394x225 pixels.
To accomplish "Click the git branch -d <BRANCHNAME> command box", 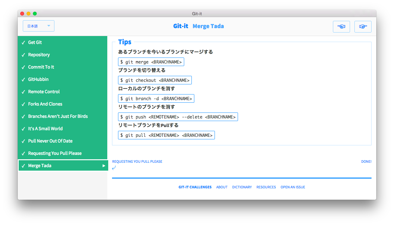I will [156, 99].
